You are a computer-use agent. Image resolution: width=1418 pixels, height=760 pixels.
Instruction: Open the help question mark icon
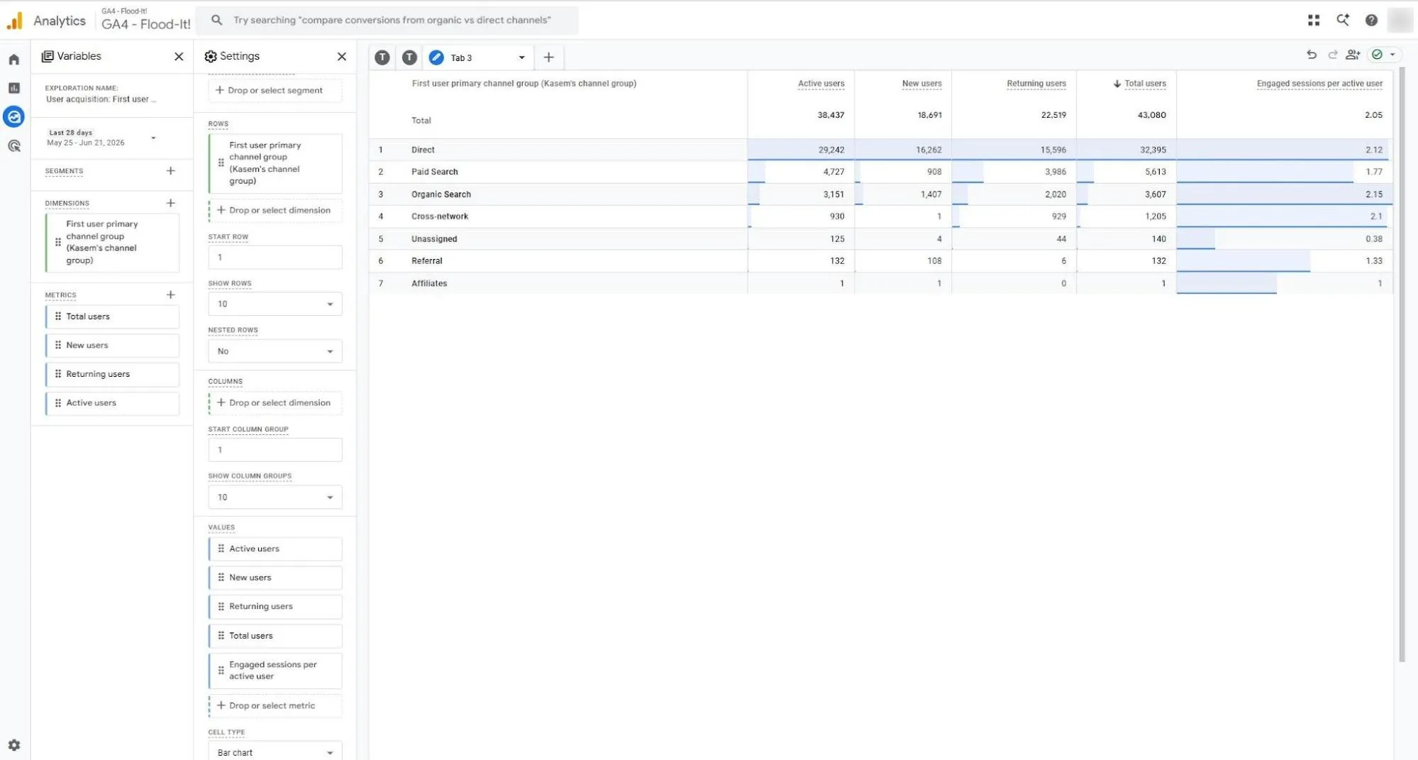1371,21
